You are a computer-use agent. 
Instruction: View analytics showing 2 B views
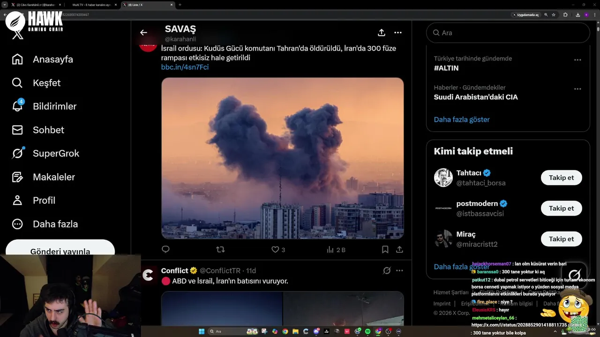[336, 249]
